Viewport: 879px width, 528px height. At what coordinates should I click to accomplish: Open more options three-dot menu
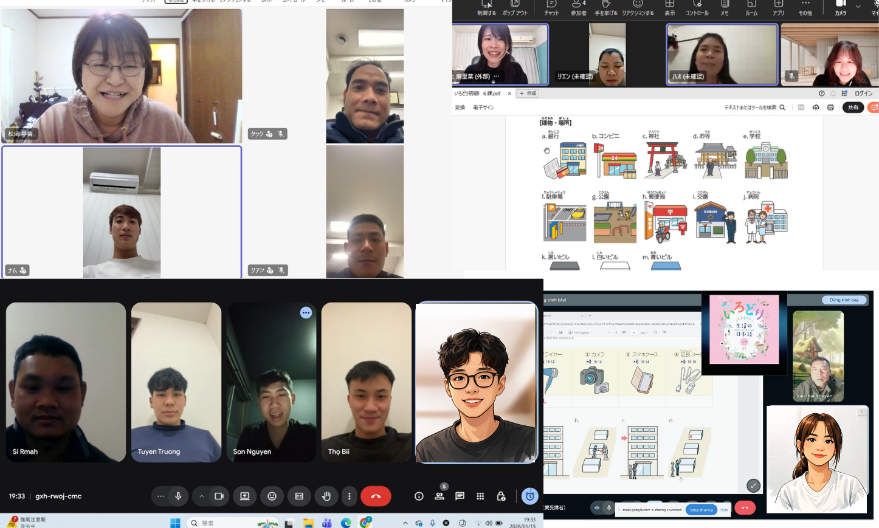(x=350, y=496)
